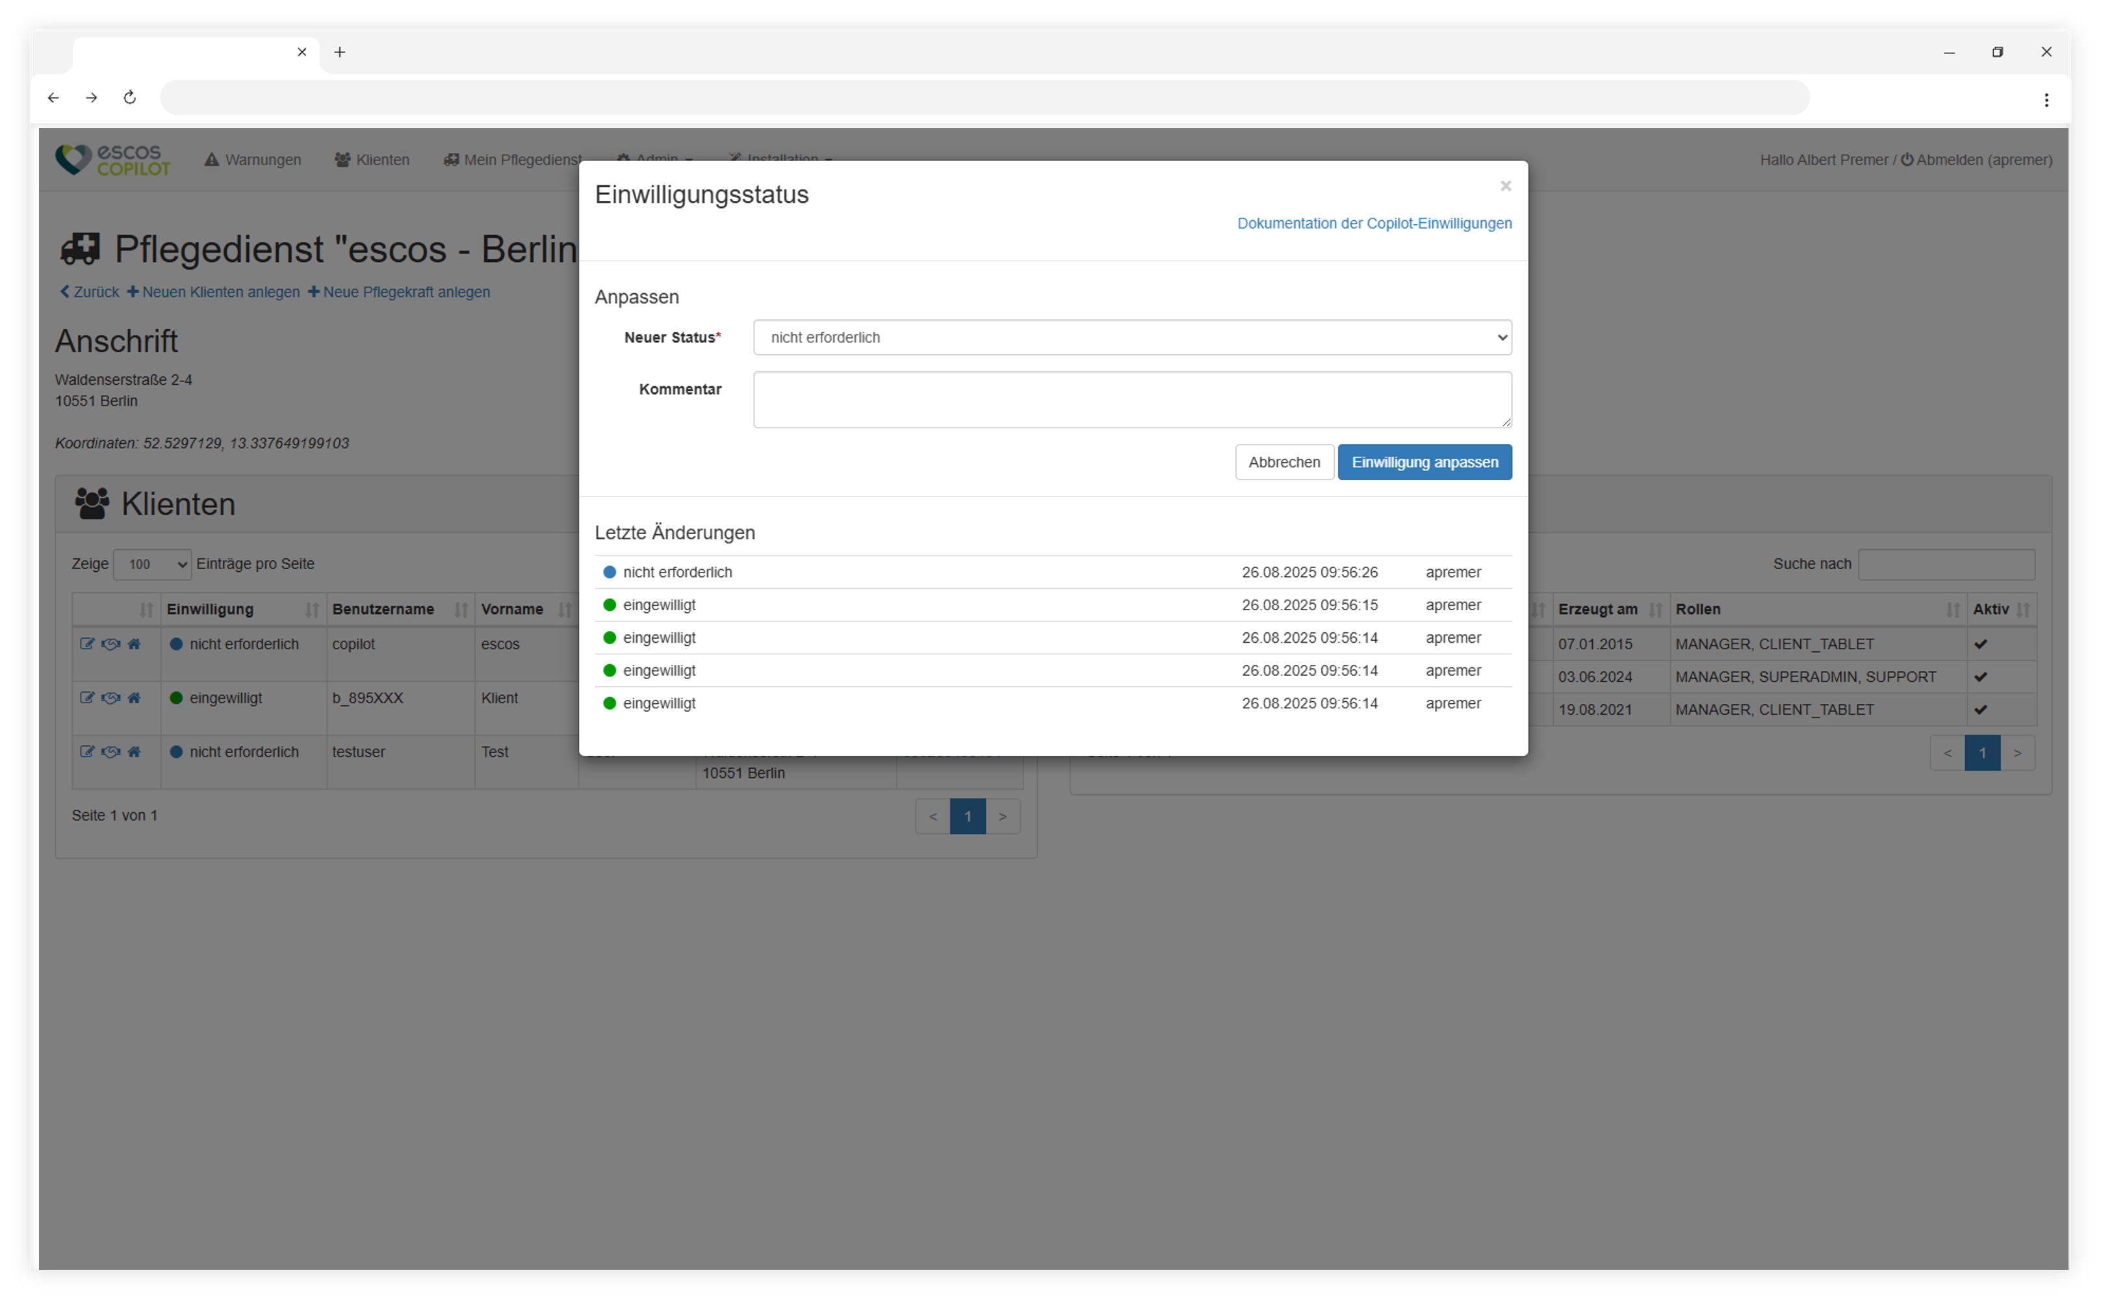Viewport: 2101px width, 1301px height.
Task: Focus the Kommentar text area
Action: [x=1132, y=399]
